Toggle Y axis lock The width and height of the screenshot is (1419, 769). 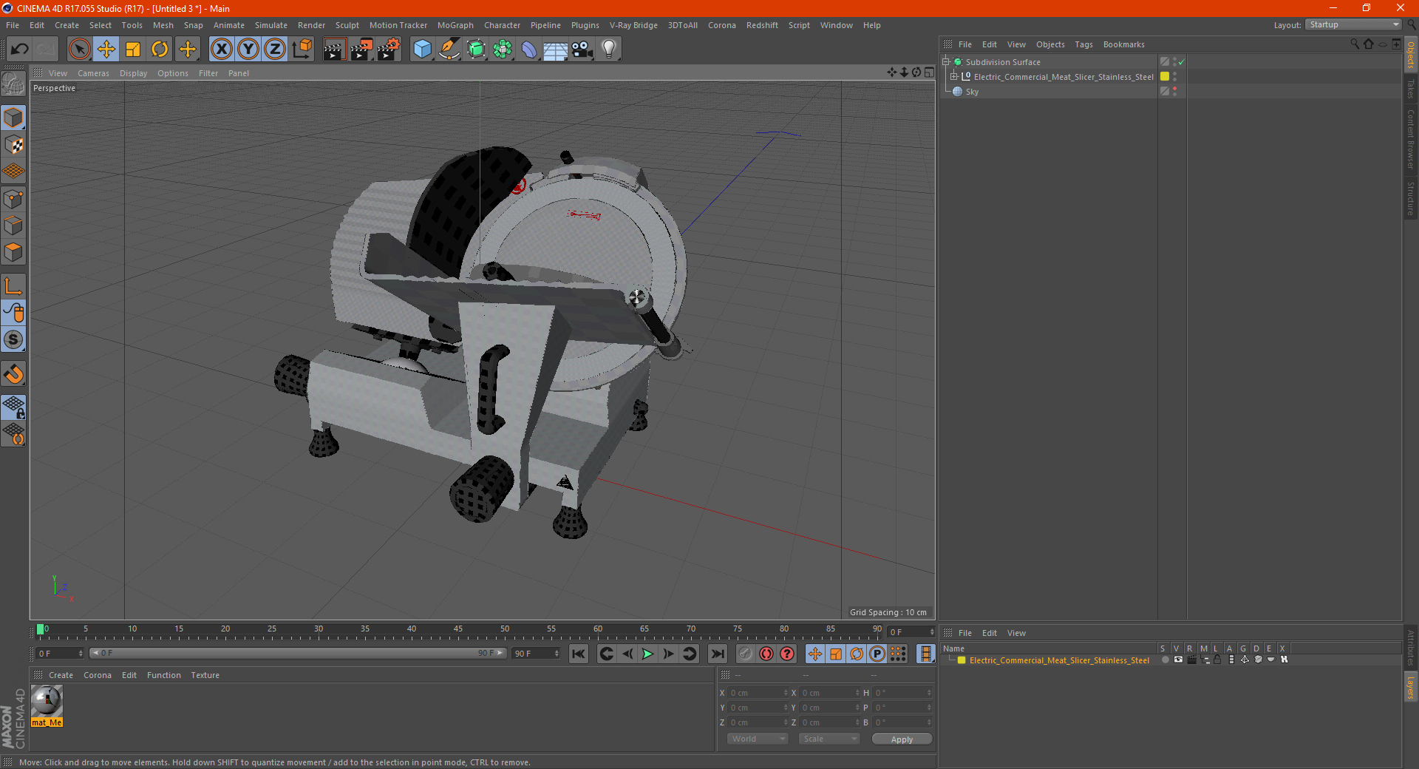point(248,50)
